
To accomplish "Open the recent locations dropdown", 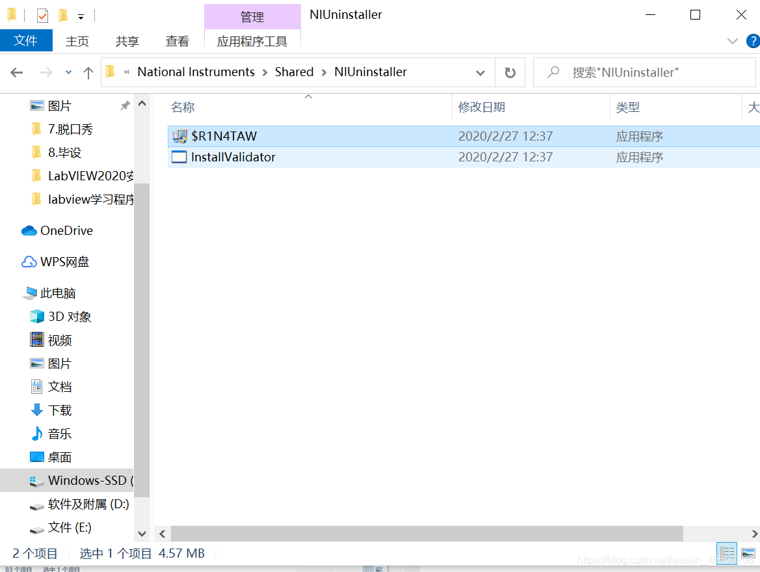I will pyautogui.click(x=68, y=73).
